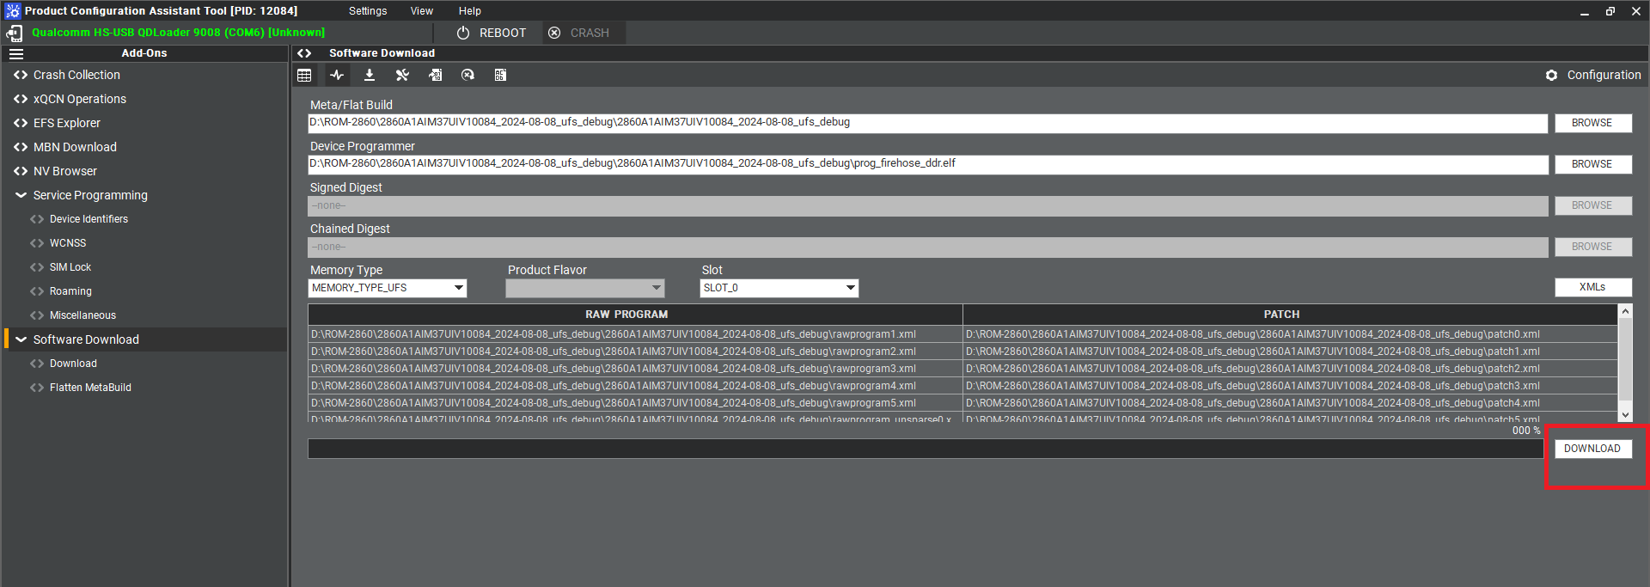This screenshot has width=1650, height=587.
Task: Open the Add-Ons hamburger menu
Action: click(16, 53)
